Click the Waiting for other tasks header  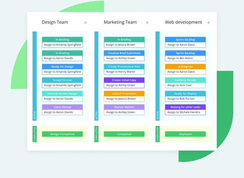[x=185, y=107]
